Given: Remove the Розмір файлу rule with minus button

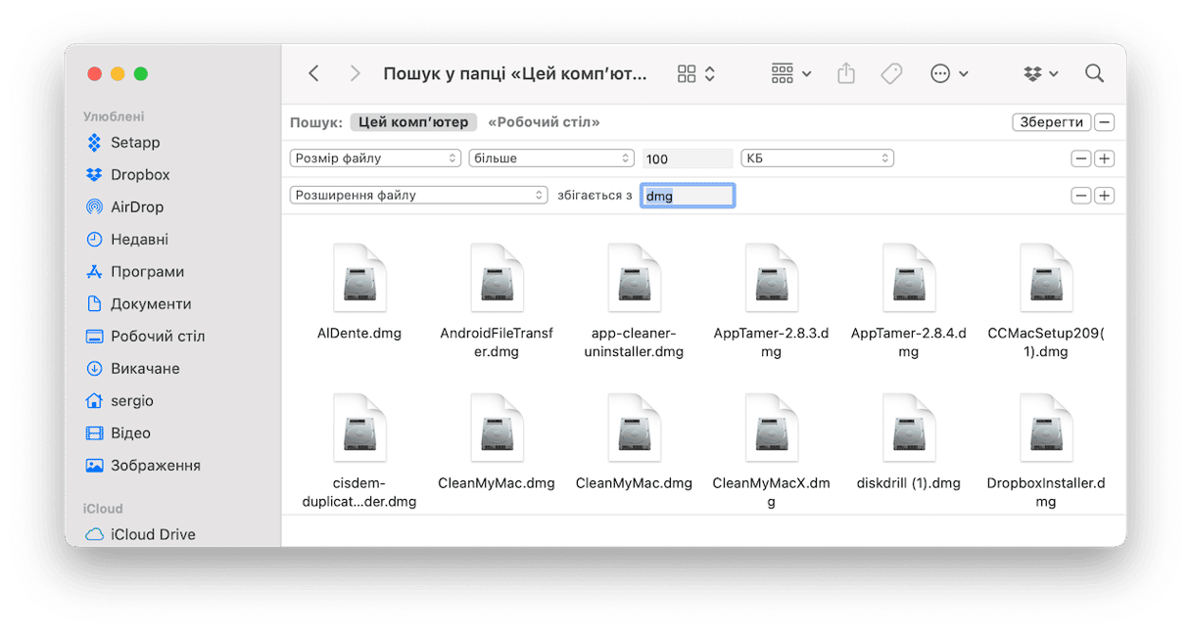Looking at the screenshot, I should pos(1081,158).
